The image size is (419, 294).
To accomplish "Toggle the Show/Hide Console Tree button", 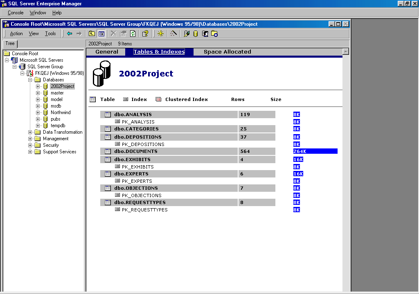I will (x=101, y=34).
